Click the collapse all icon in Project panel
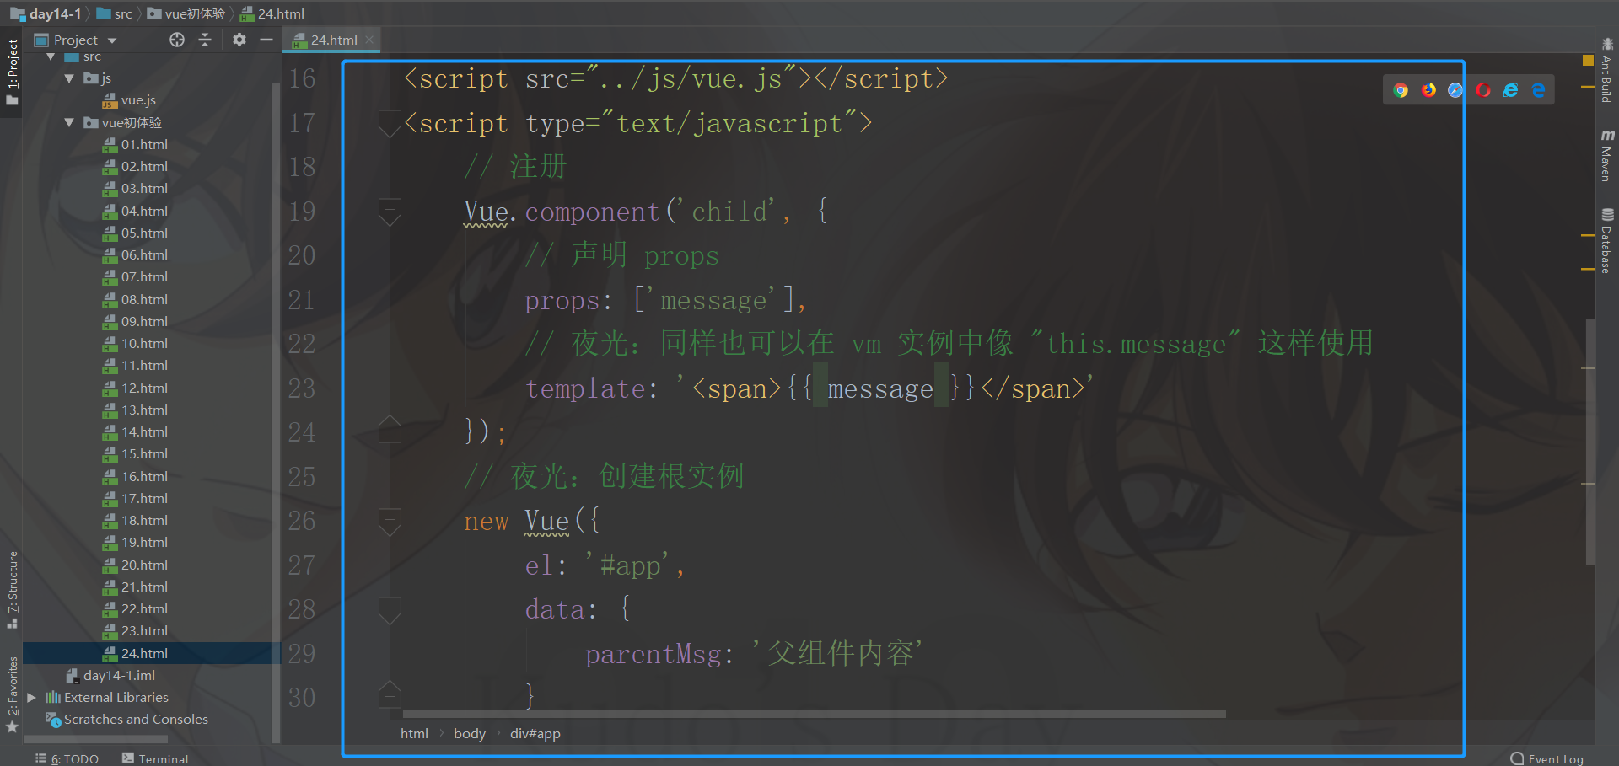This screenshot has height=766, width=1619. click(205, 40)
